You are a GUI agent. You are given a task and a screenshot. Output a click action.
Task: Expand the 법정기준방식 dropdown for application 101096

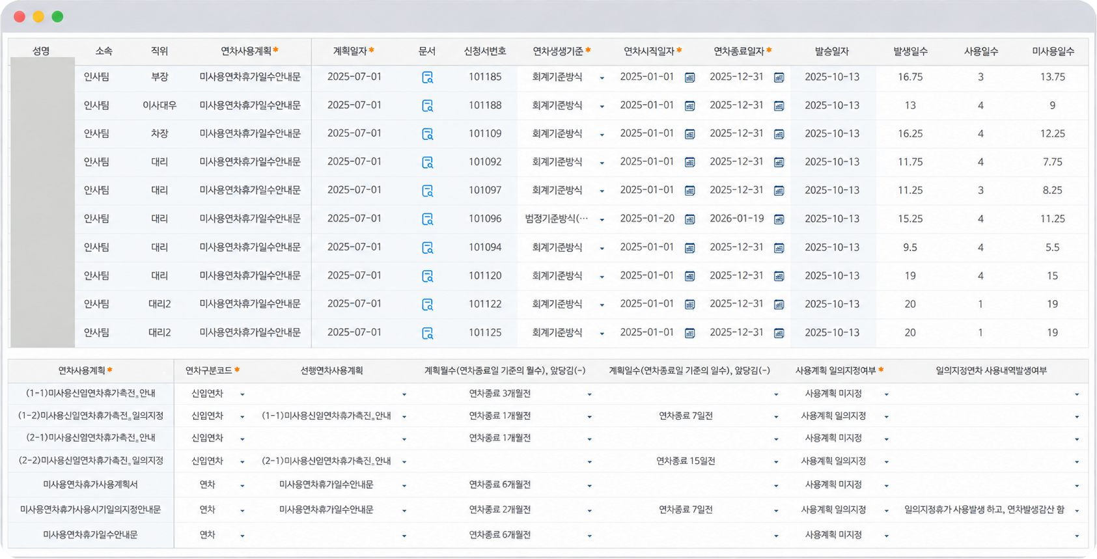coord(602,220)
